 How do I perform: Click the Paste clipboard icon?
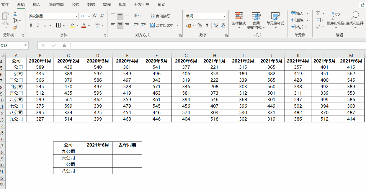click(6, 16)
